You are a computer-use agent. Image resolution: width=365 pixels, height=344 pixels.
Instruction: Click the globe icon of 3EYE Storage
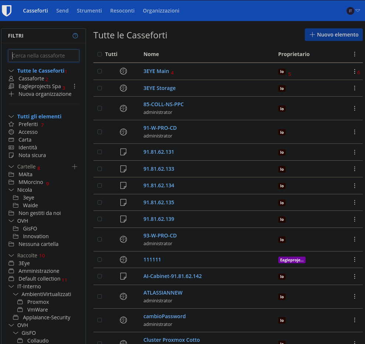tap(124, 88)
